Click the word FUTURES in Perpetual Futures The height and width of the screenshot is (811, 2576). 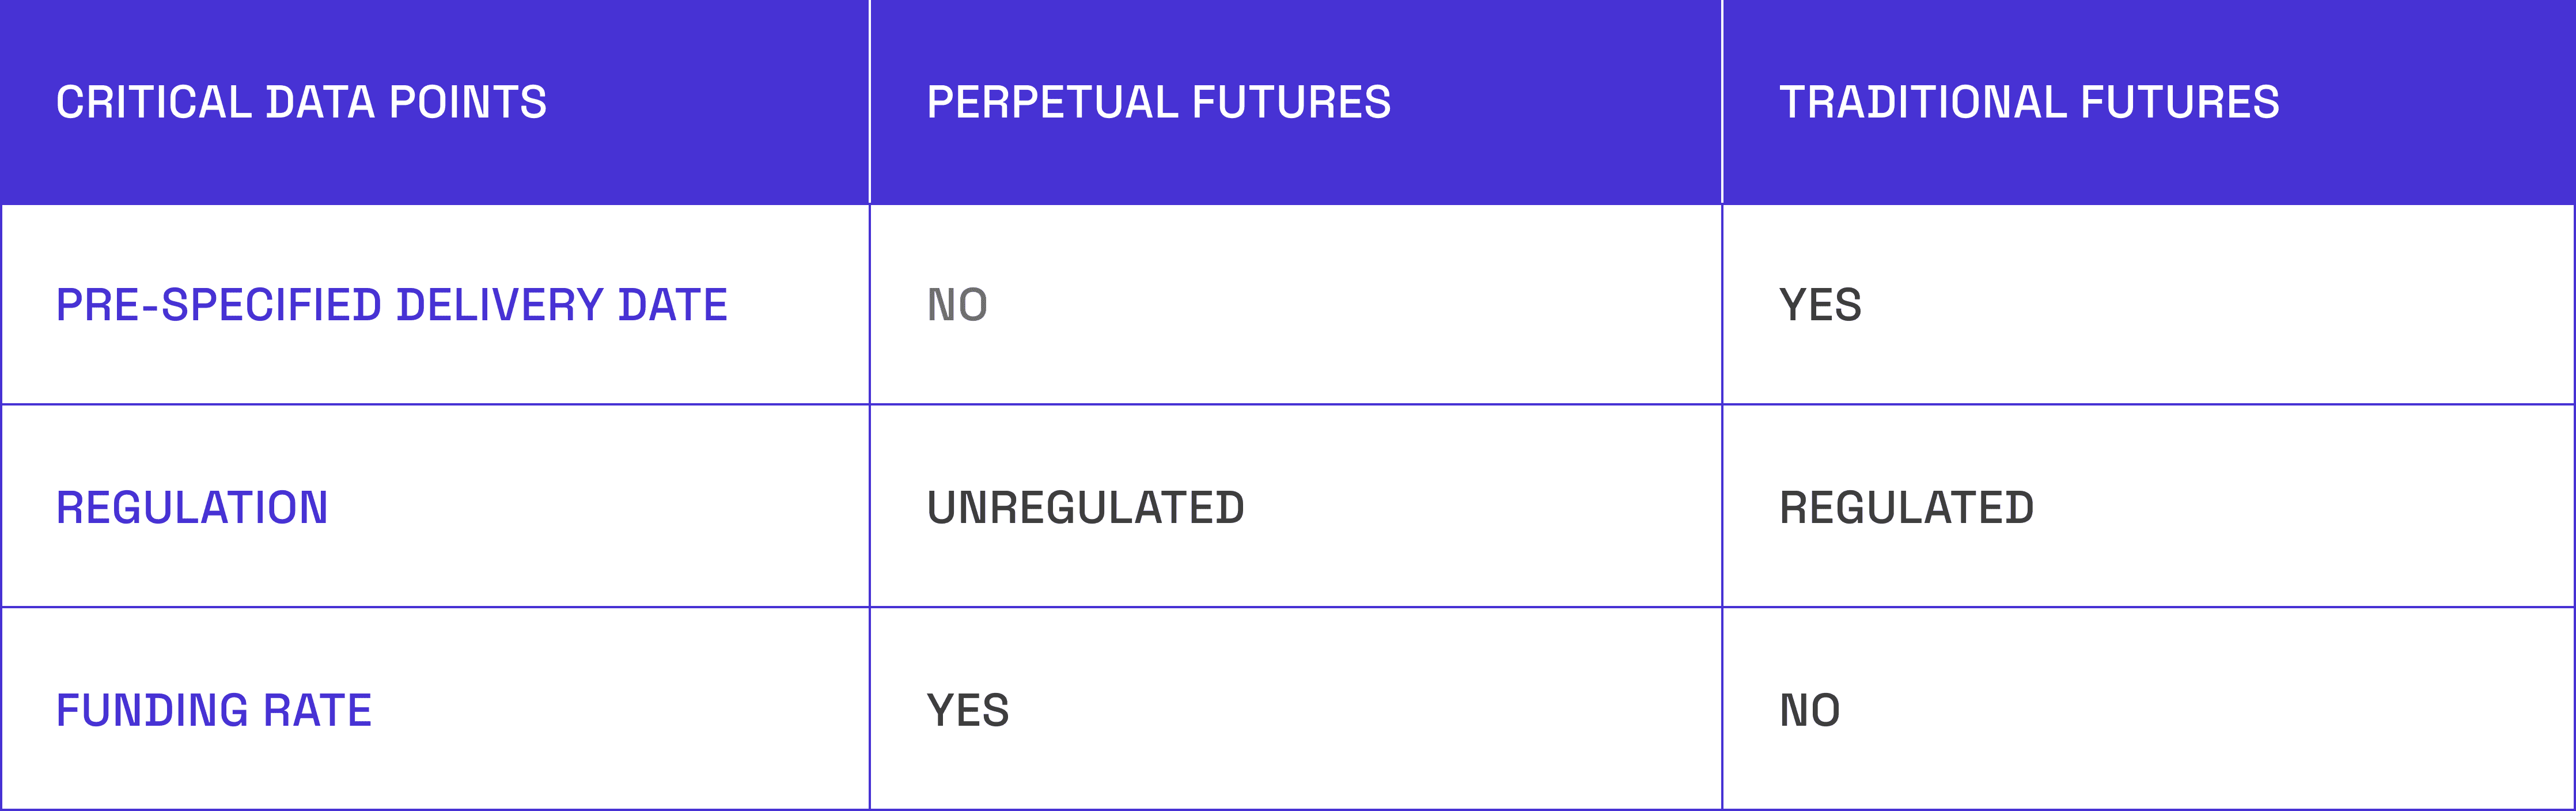coord(1291,103)
